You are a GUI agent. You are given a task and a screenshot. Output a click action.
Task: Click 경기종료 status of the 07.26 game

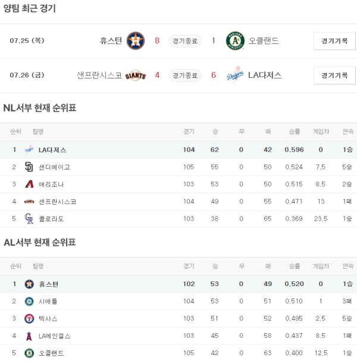[x=185, y=76]
